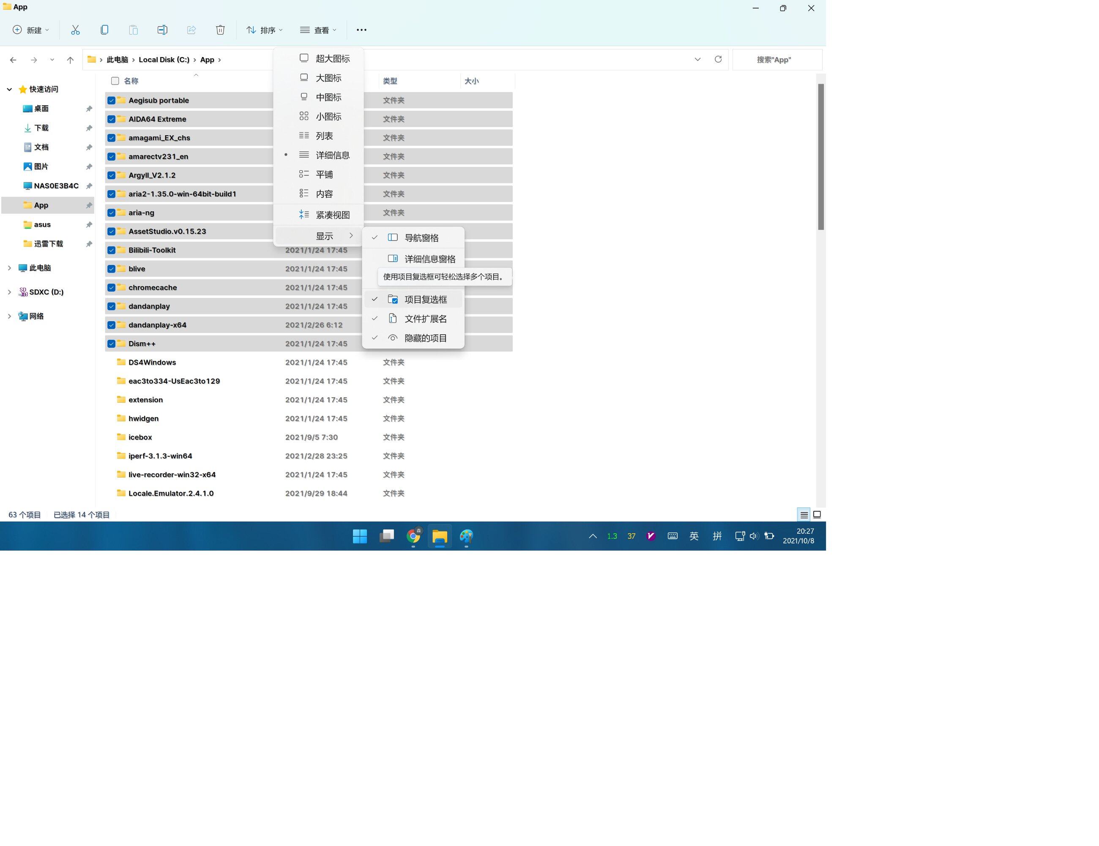Uncheck the AIDA64 Extreme checkbox

click(111, 119)
